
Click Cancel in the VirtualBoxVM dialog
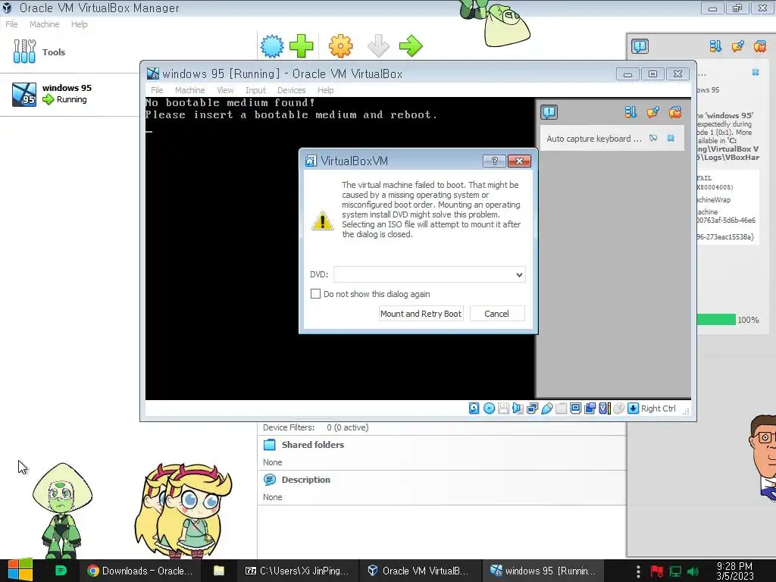coord(497,313)
